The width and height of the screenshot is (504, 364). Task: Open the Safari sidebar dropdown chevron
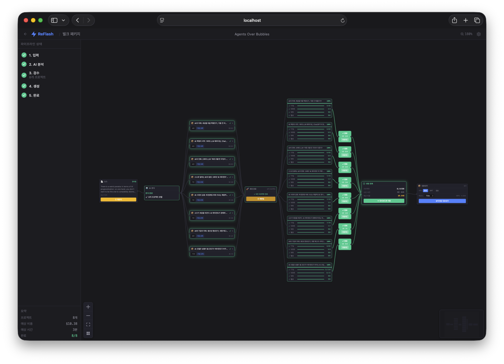tap(63, 20)
